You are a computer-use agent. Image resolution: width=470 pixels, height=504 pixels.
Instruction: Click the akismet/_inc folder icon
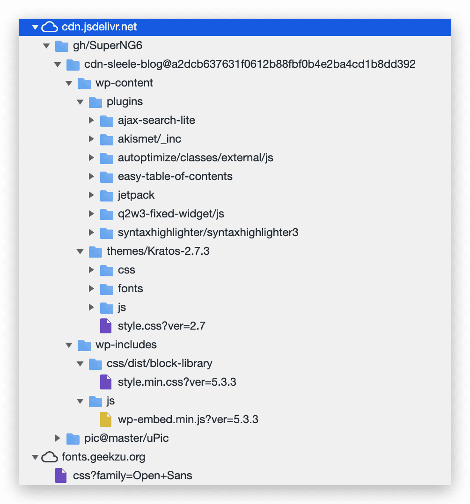107,139
